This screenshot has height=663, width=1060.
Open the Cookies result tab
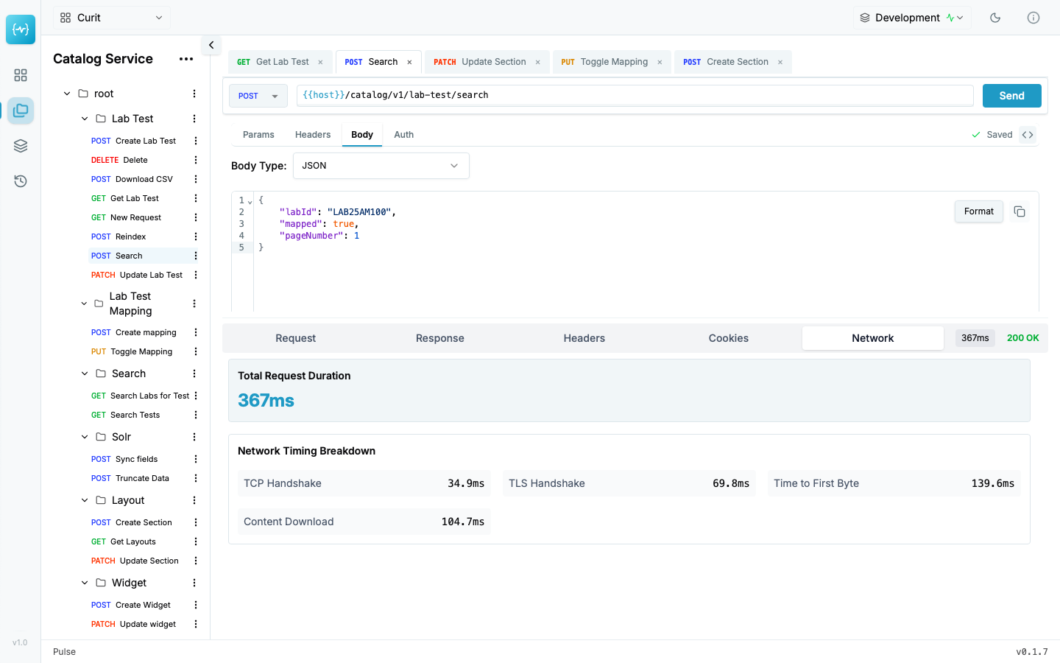point(729,338)
